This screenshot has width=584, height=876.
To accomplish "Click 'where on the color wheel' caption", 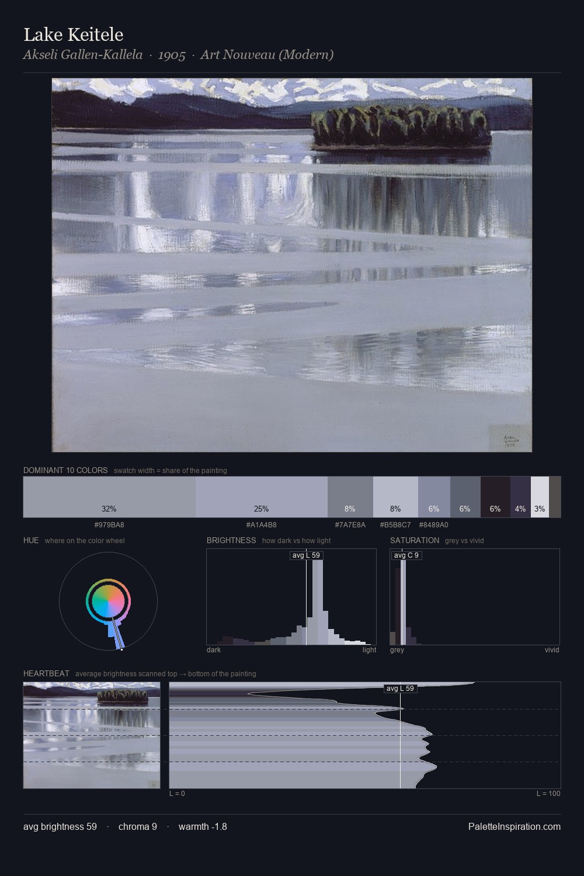I will tap(85, 541).
